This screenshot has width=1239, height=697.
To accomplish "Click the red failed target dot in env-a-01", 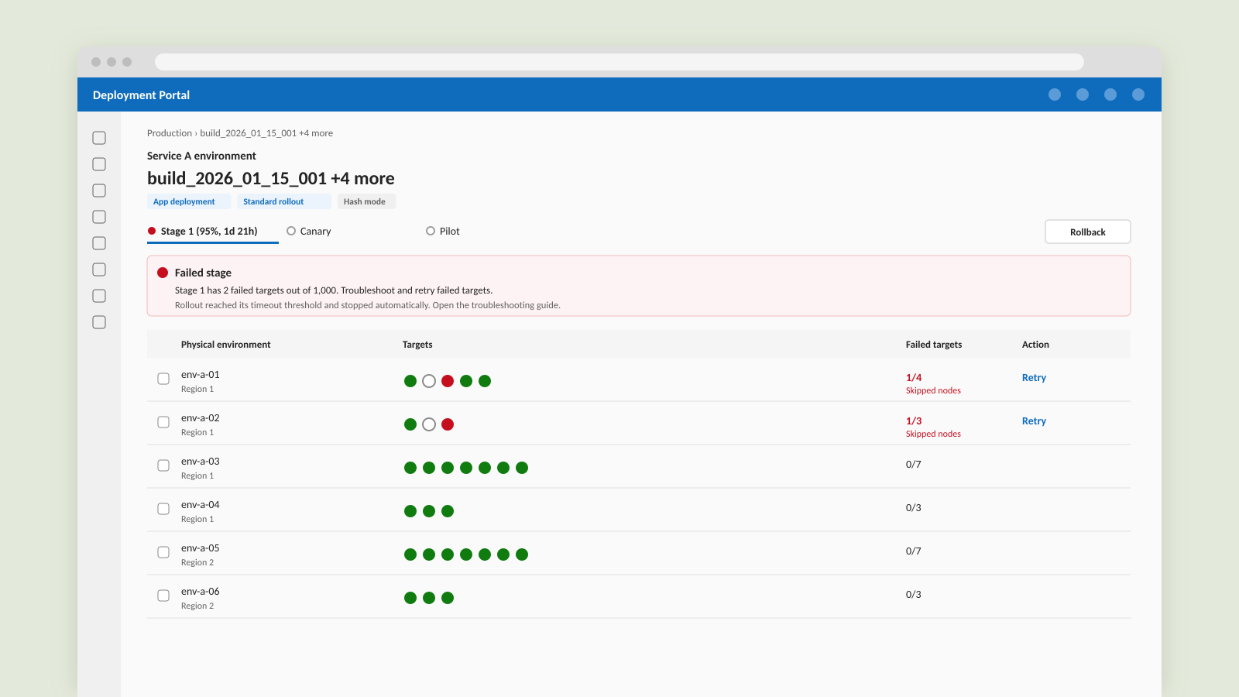I will tap(448, 381).
